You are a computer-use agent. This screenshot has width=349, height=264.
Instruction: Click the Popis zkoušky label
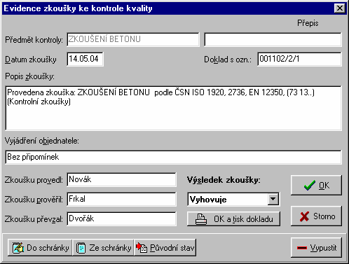pos(29,76)
